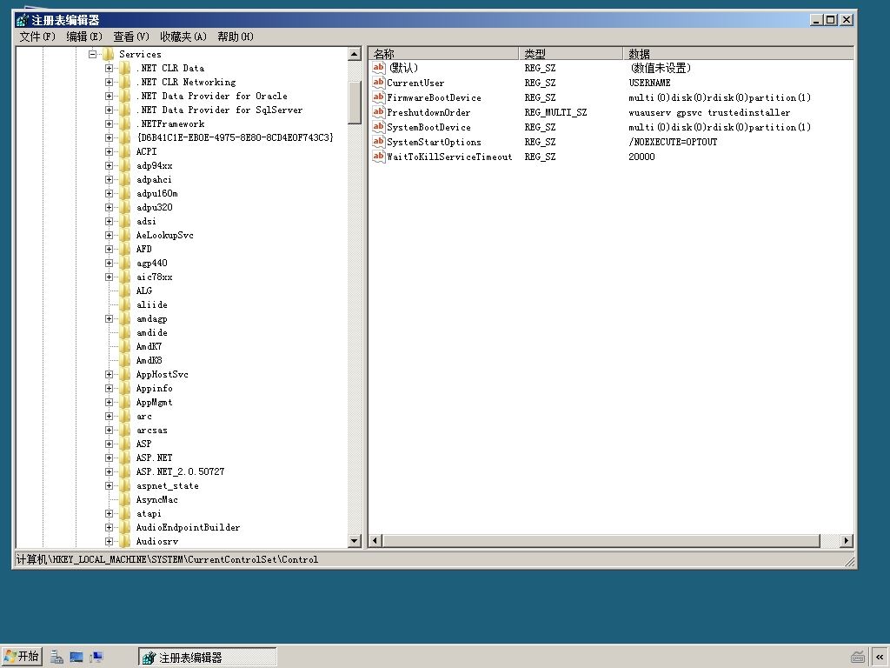Sort values by the 名称 column header

pyautogui.click(x=443, y=54)
